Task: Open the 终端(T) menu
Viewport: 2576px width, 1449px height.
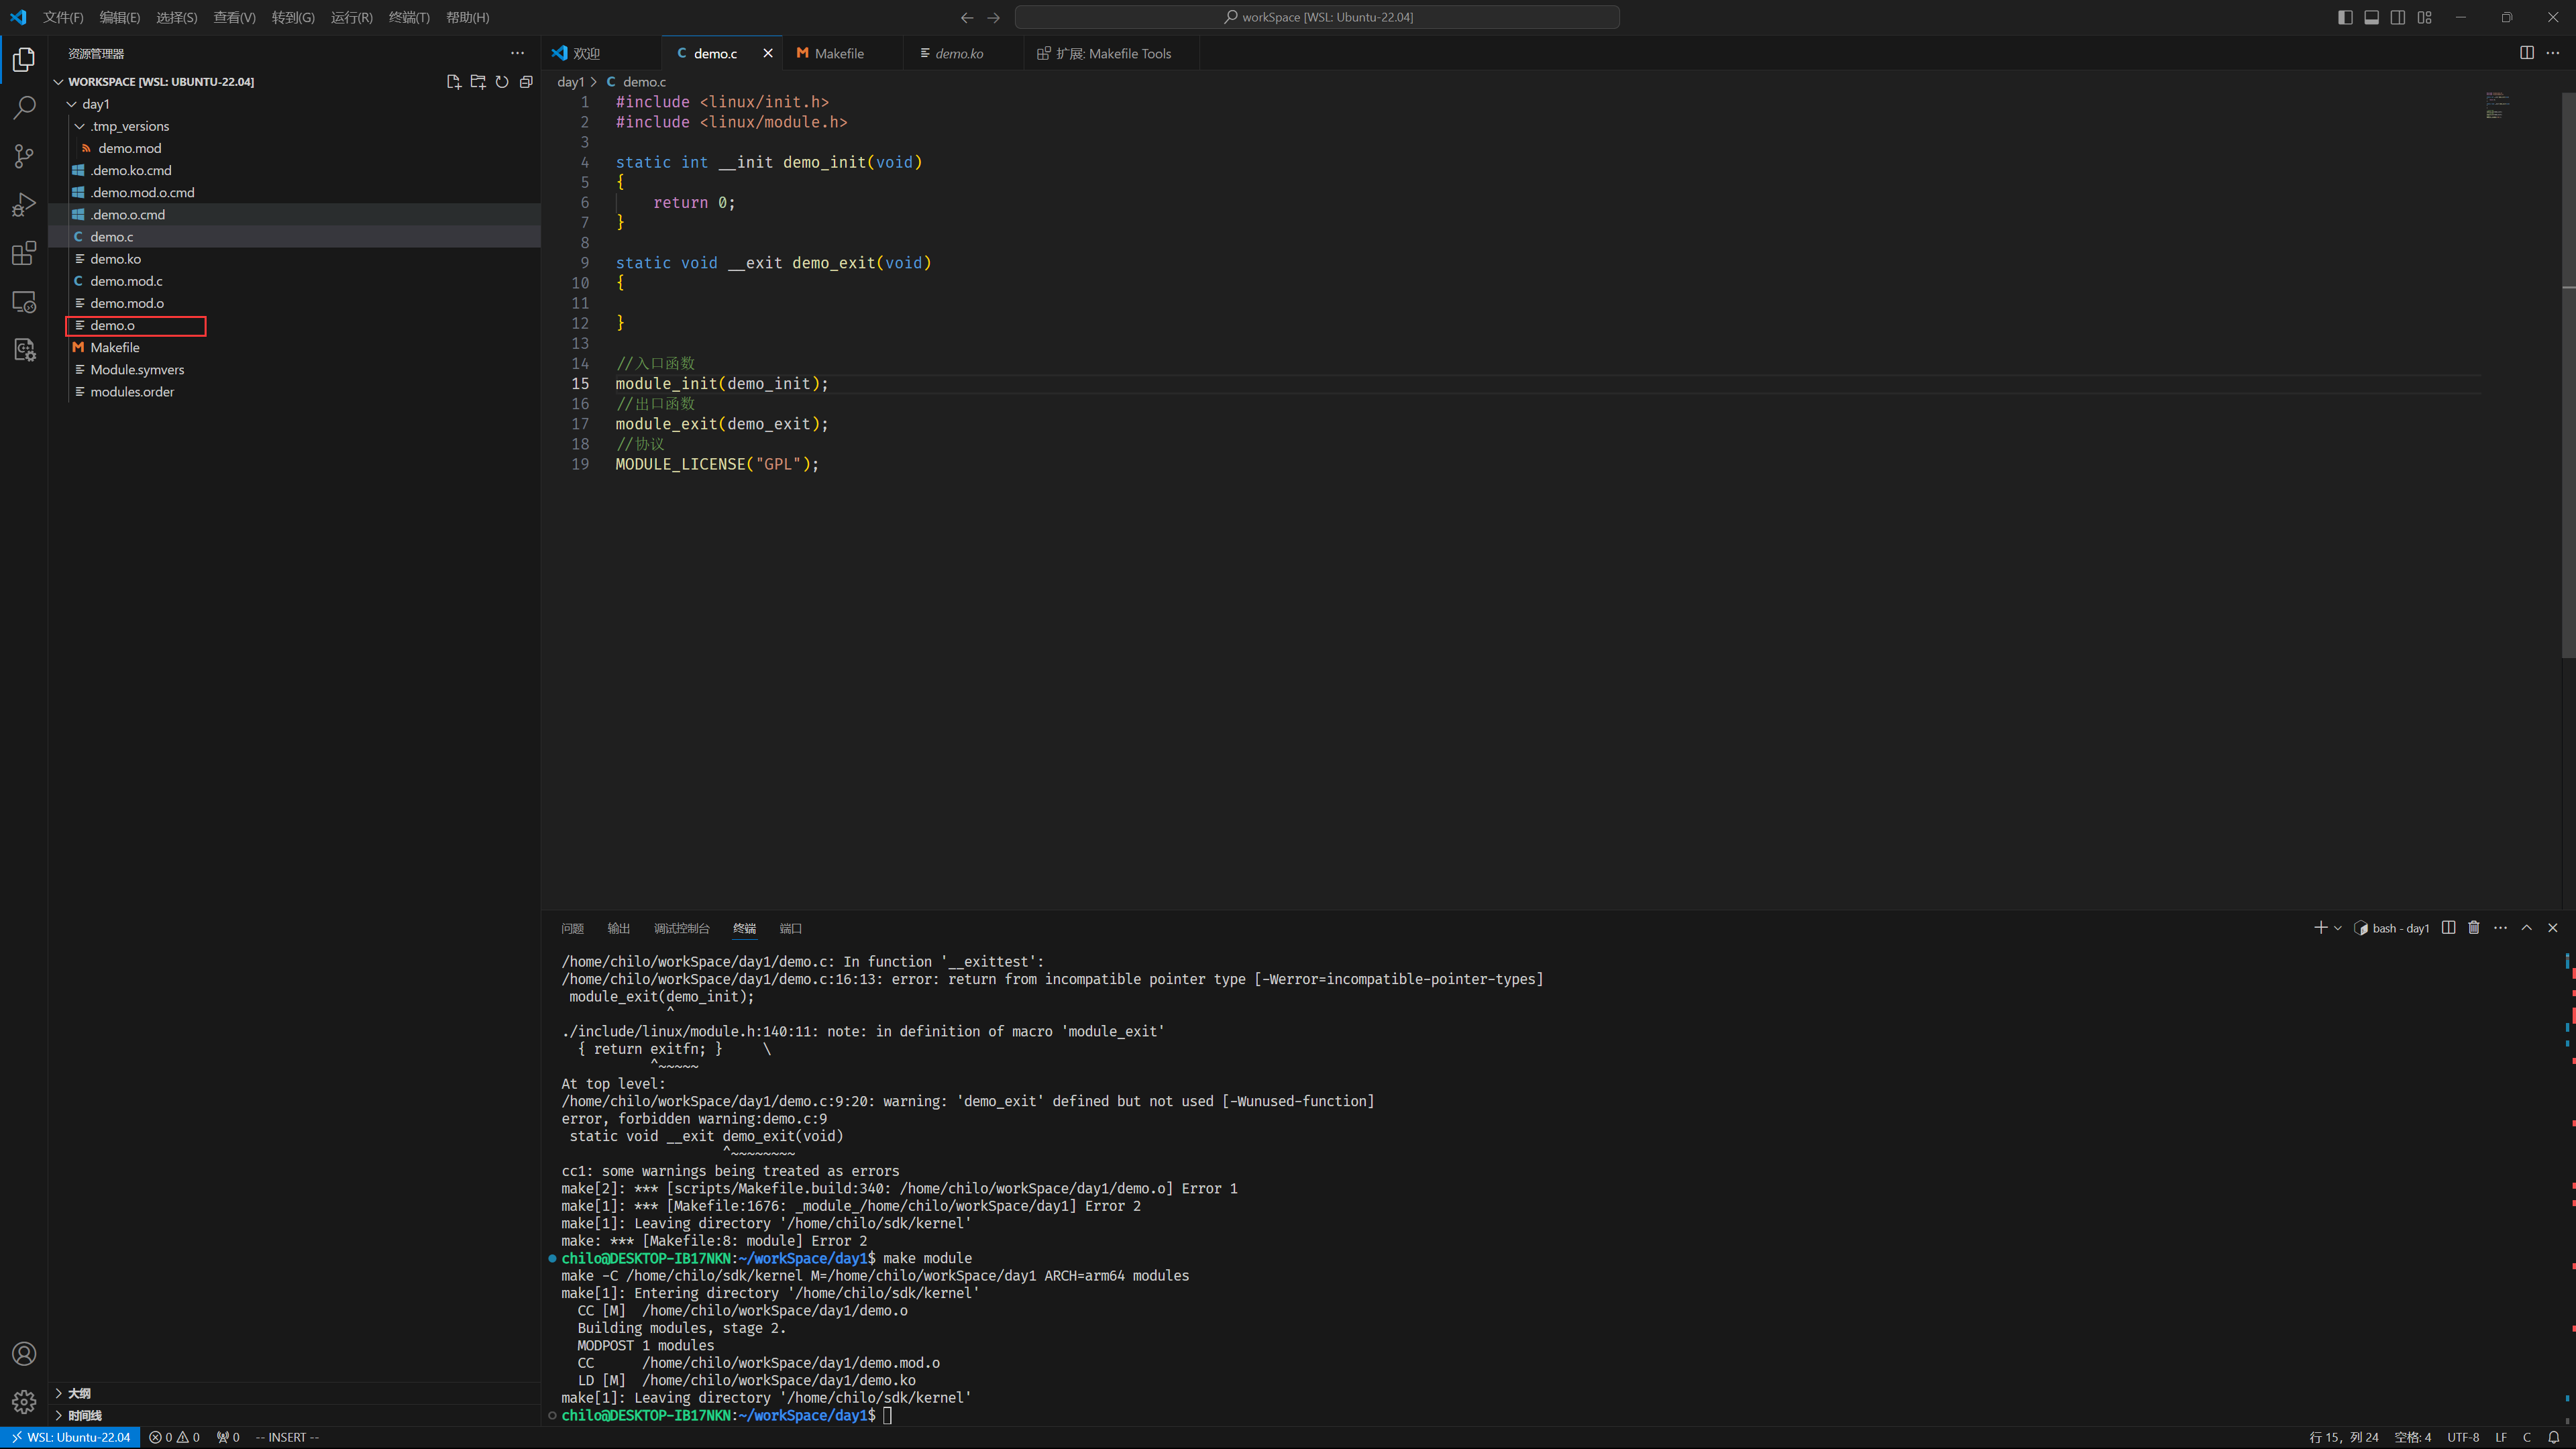Action: click(408, 17)
